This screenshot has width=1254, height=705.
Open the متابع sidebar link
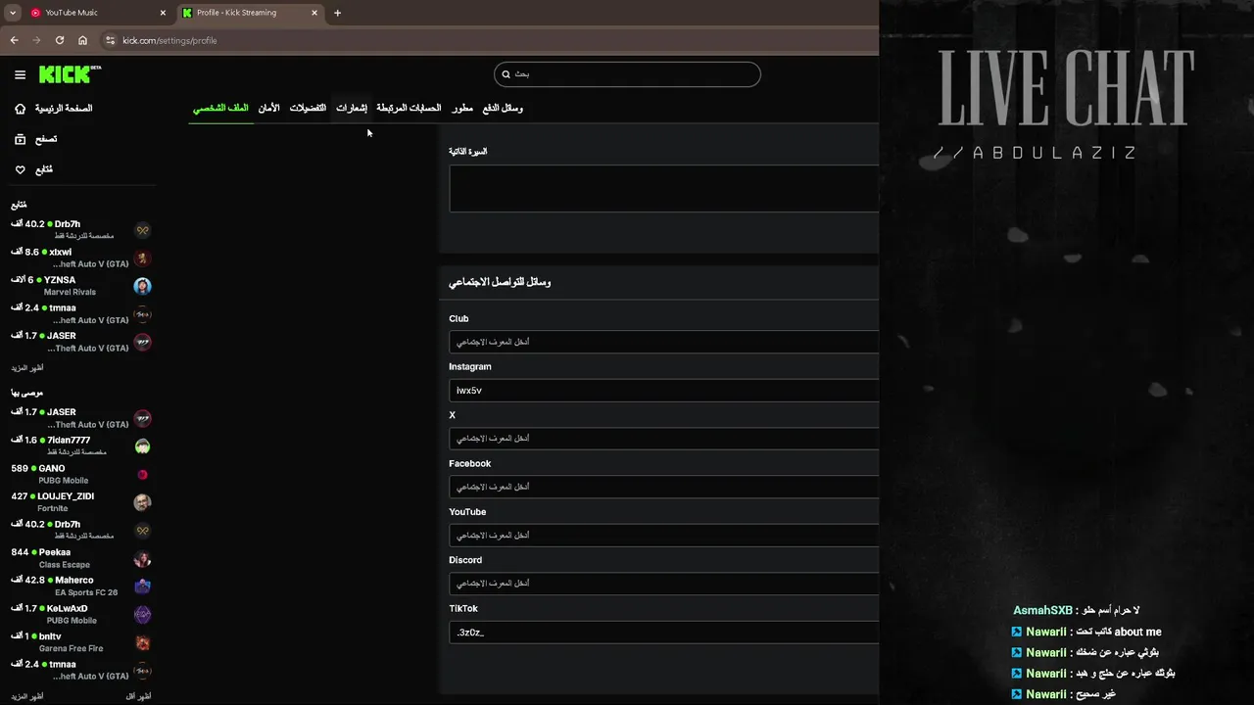point(44,169)
